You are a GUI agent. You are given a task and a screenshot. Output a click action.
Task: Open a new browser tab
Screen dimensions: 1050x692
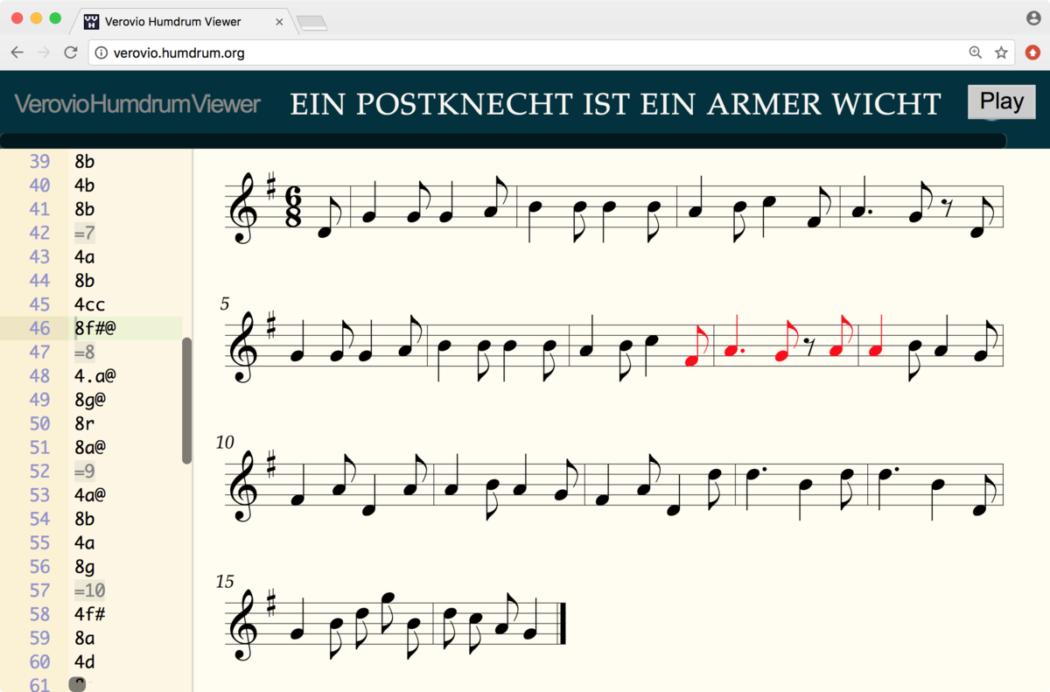[x=311, y=23]
